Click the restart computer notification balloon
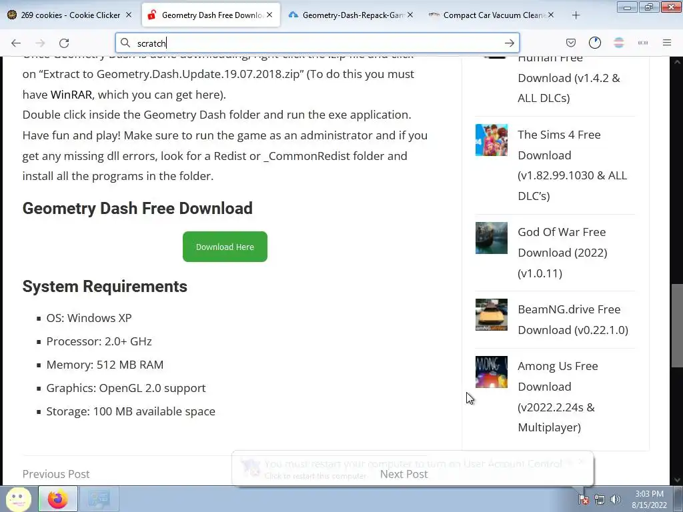The height and width of the screenshot is (512, 683). click(x=412, y=469)
